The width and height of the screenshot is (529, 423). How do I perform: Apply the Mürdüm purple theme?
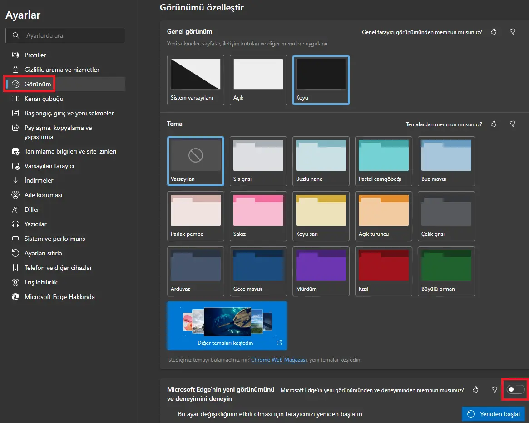(321, 271)
